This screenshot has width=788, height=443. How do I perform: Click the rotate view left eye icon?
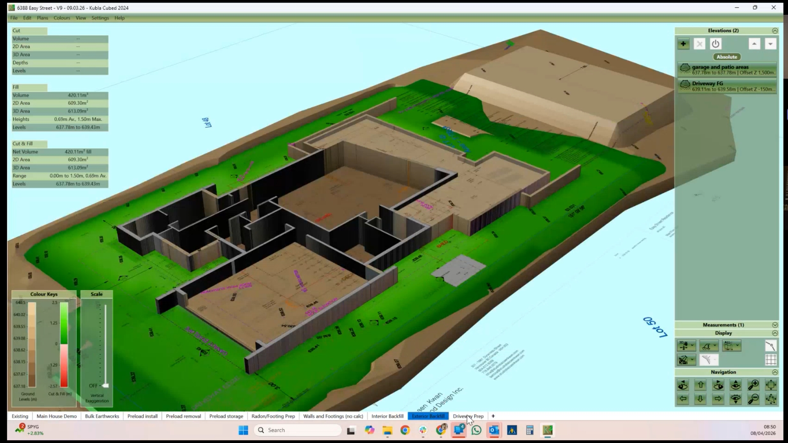[683, 385]
